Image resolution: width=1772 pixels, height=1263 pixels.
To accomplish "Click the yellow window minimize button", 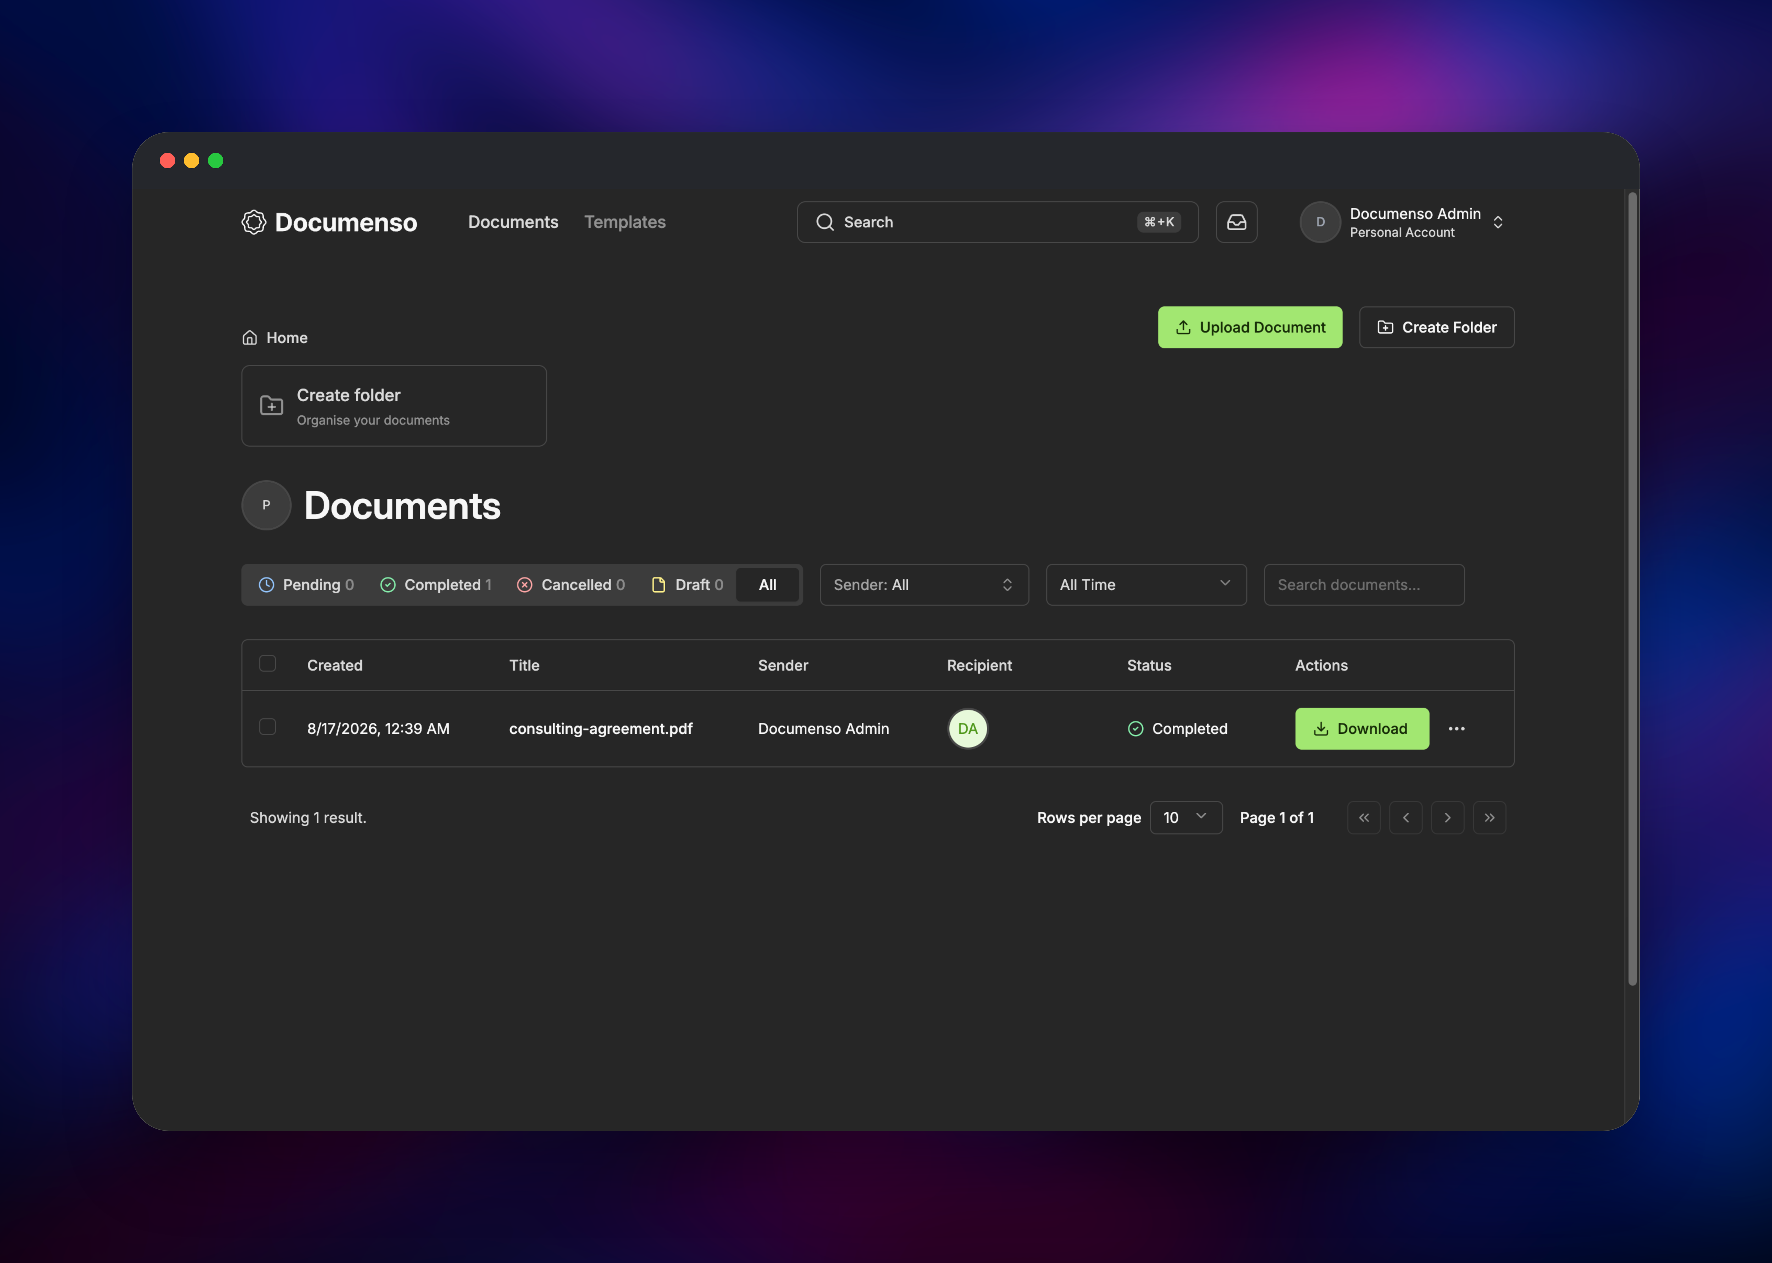I will pyautogui.click(x=191, y=160).
